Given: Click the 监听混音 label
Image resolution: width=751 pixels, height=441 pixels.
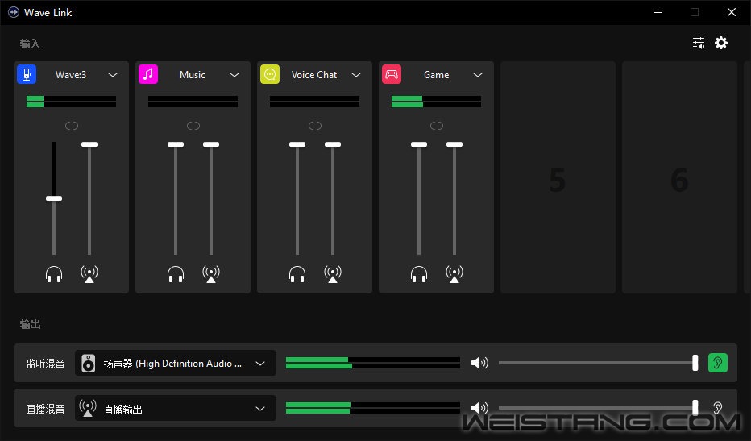Looking at the screenshot, I should 45,364.
